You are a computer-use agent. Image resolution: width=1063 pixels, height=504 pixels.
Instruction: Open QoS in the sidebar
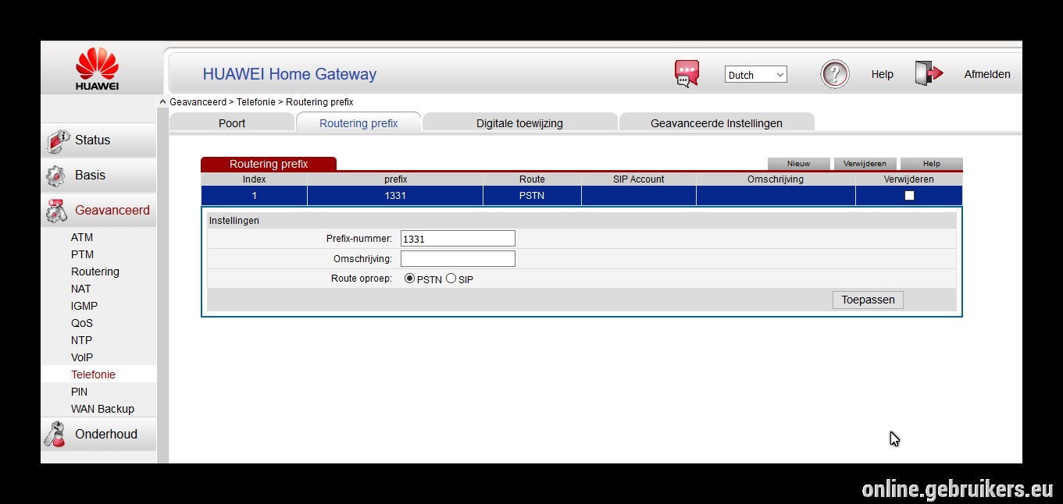pyautogui.click(x=82, y=323)
